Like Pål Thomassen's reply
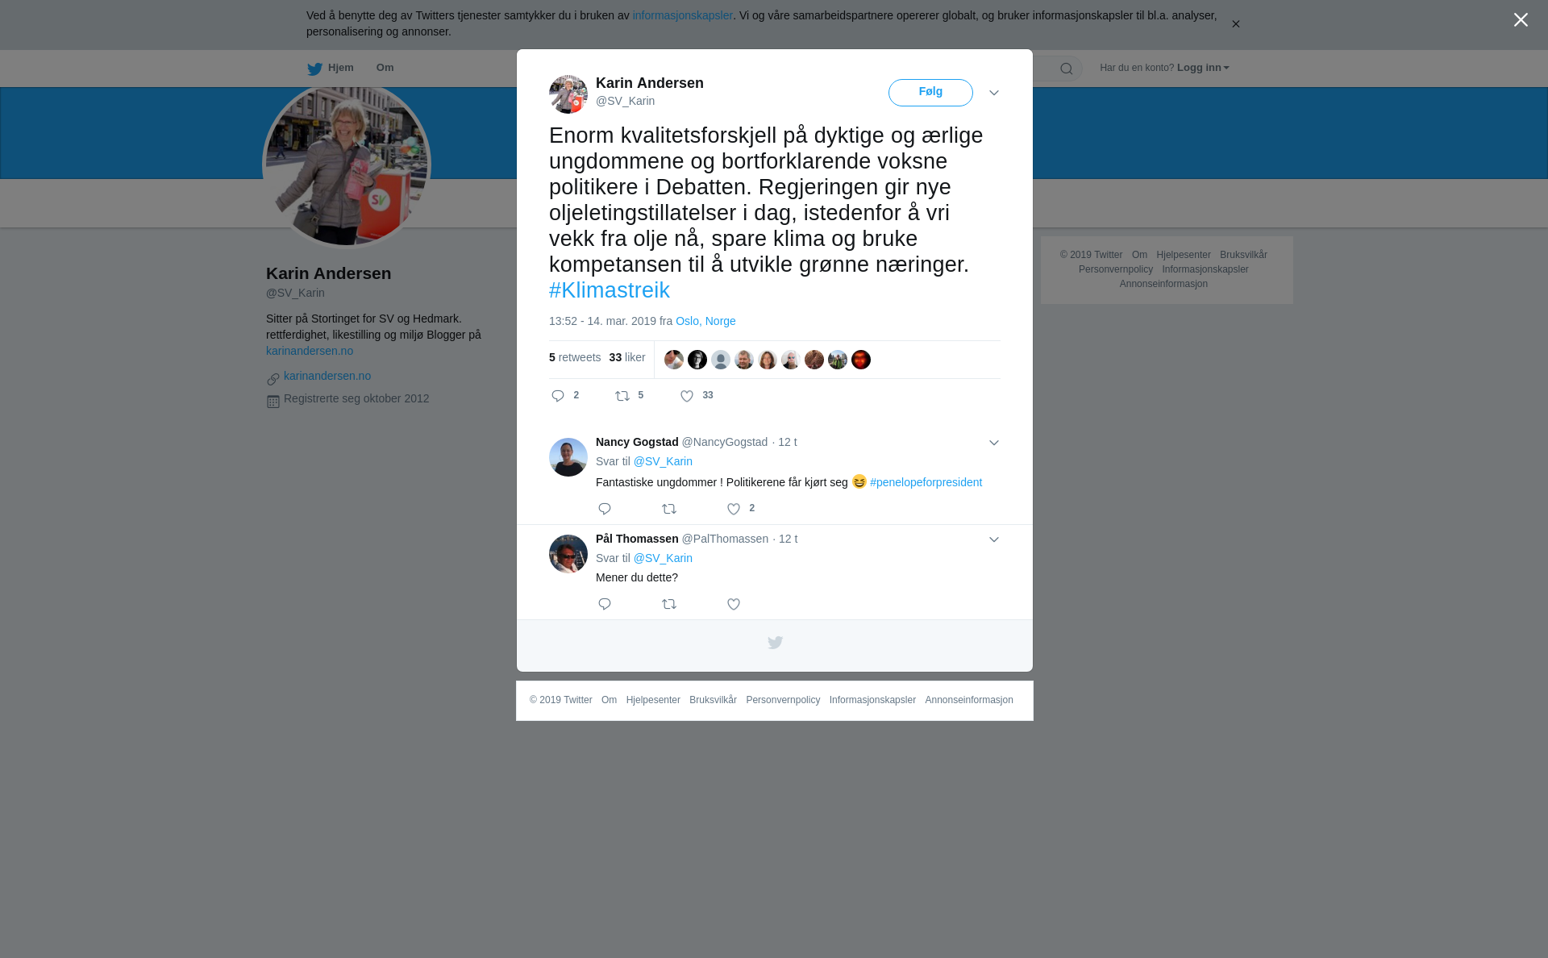Viewport: 1548px width, 958px height. click(734, 604)
